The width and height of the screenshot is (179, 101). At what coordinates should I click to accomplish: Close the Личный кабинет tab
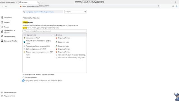[17, 2]
